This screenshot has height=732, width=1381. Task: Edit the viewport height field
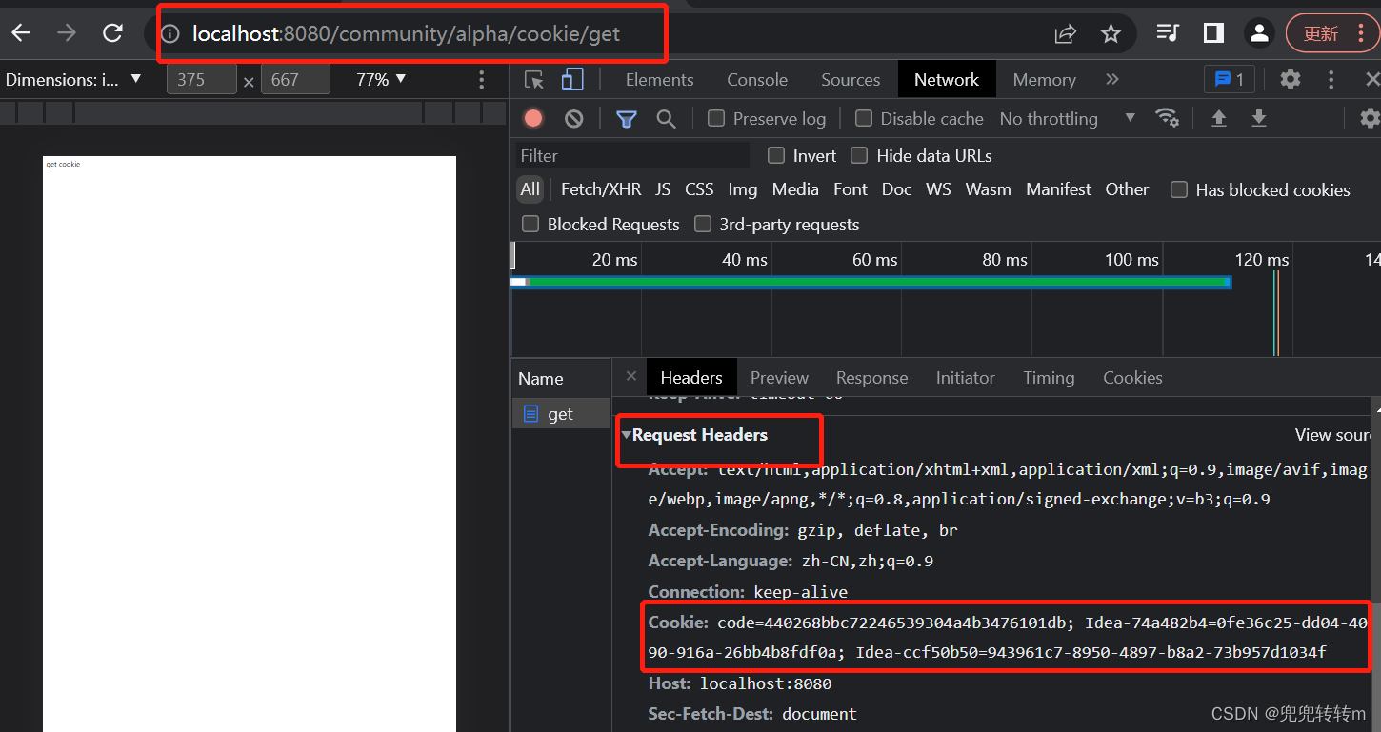click(x=295, y=80)
